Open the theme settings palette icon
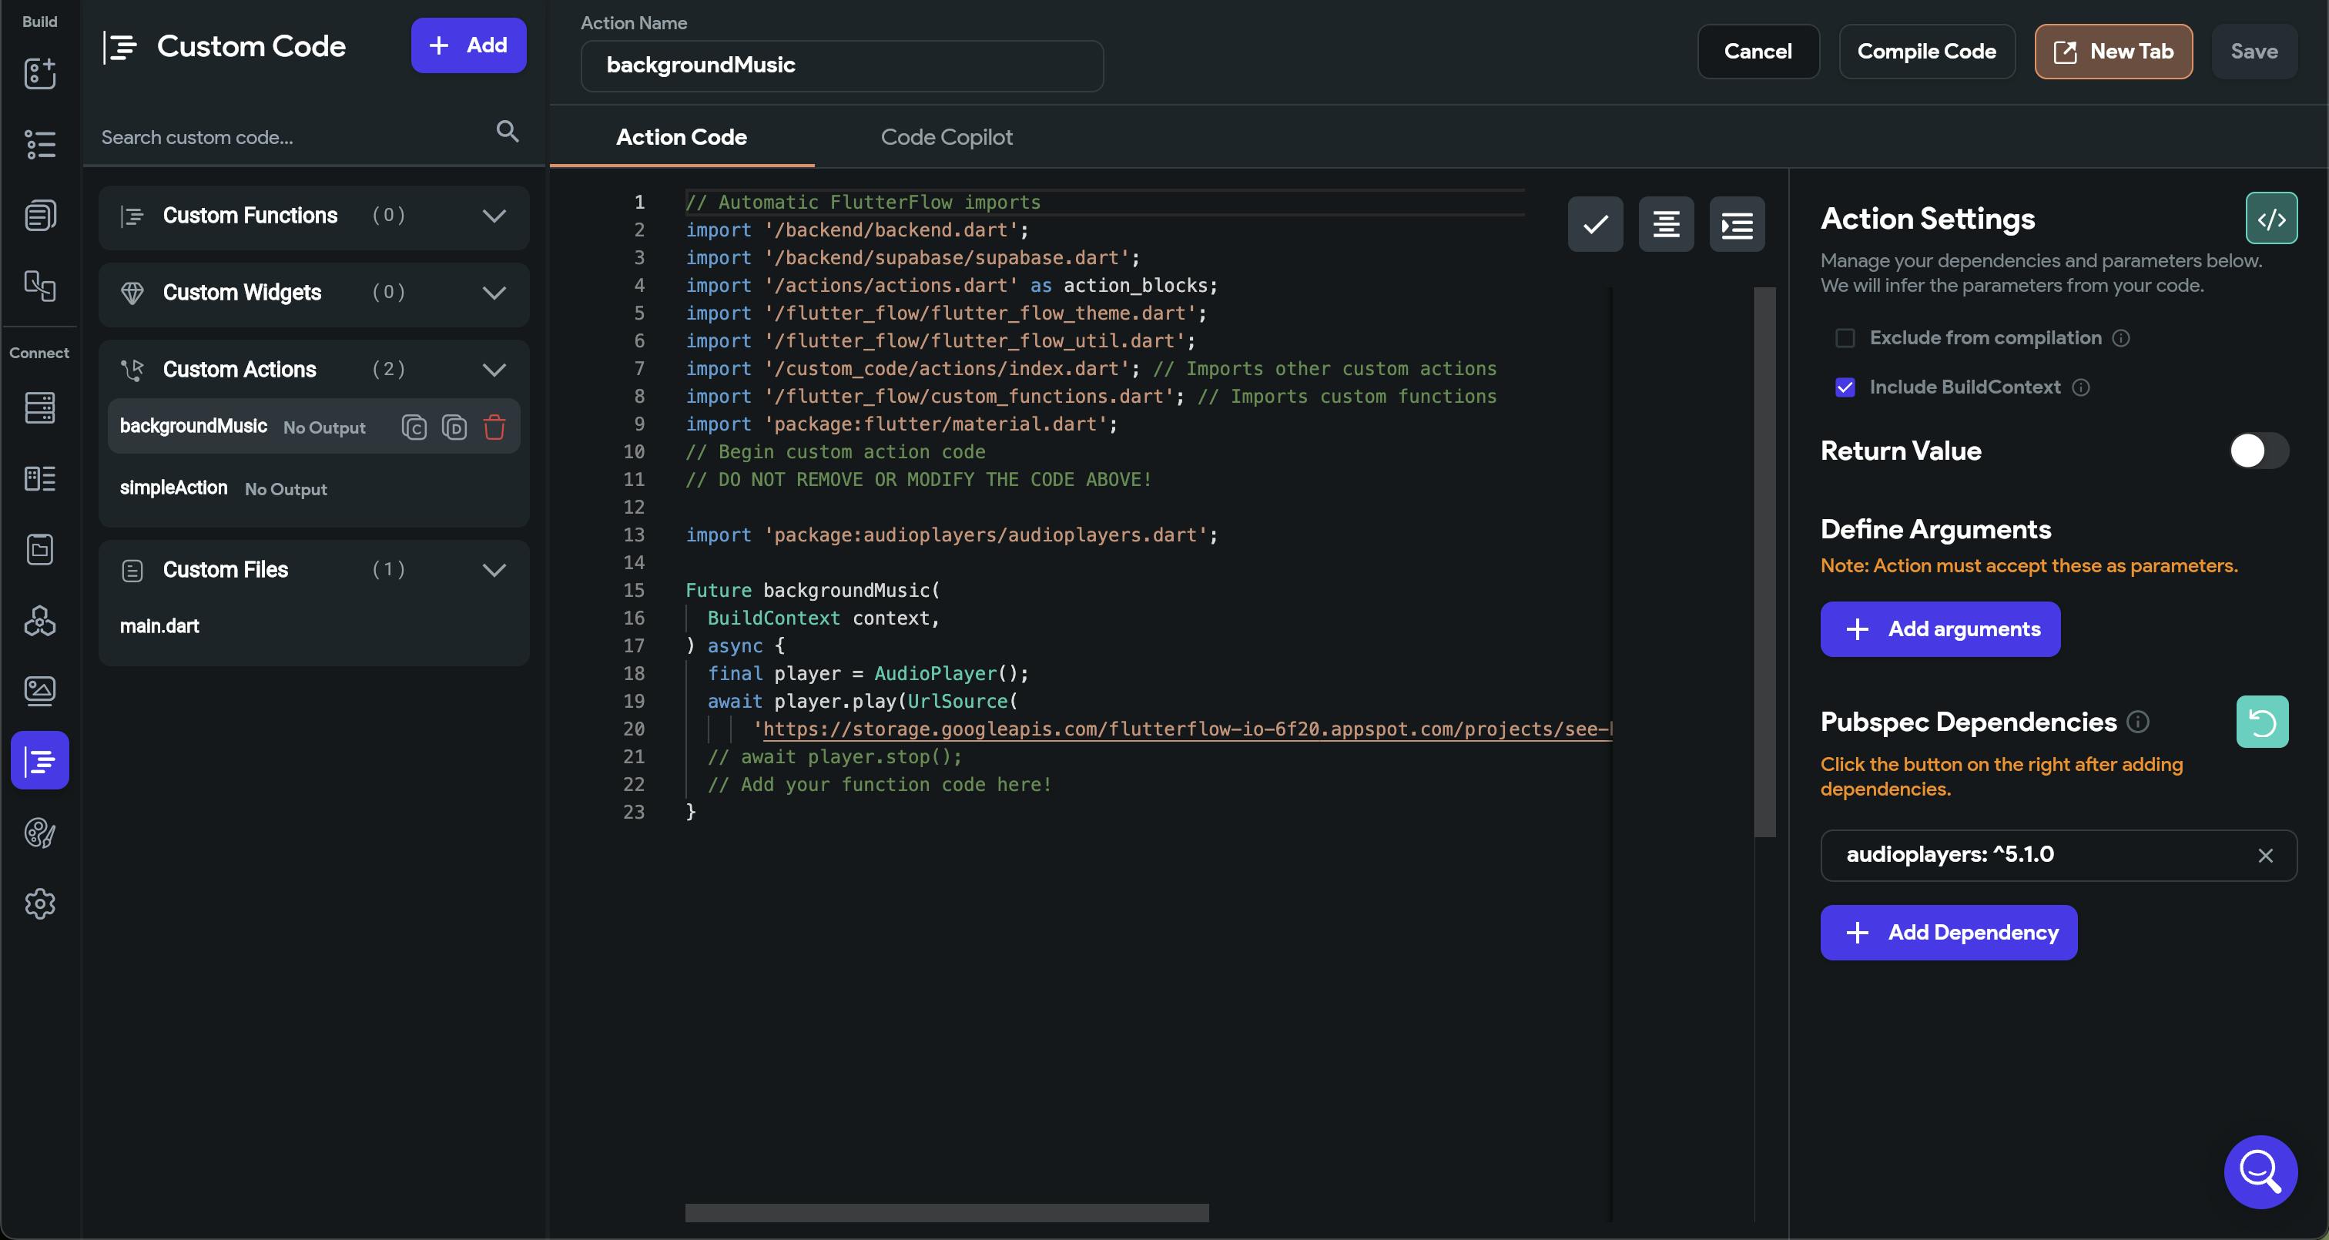2329x1240 pixels. click(40, 832)
